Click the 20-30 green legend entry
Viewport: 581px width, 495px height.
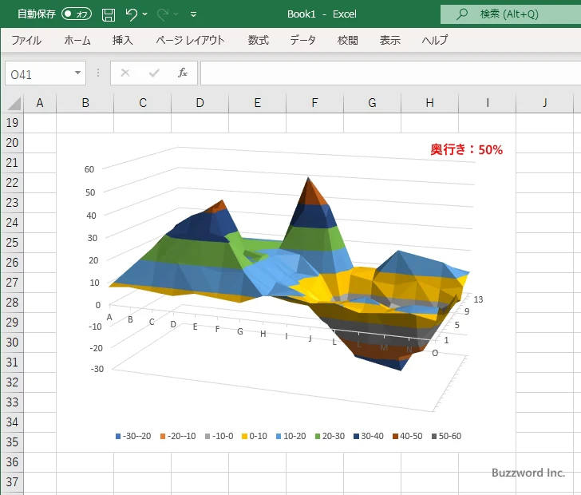[x=330, y=436]
